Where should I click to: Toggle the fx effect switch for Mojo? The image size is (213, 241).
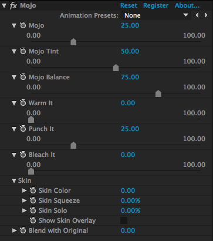[13, 5]
